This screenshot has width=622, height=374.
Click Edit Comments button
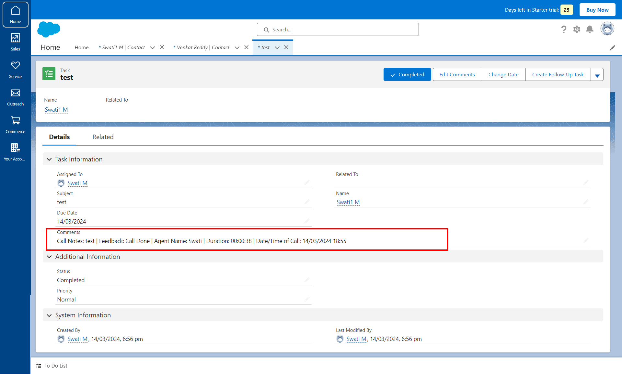(457, 75)
